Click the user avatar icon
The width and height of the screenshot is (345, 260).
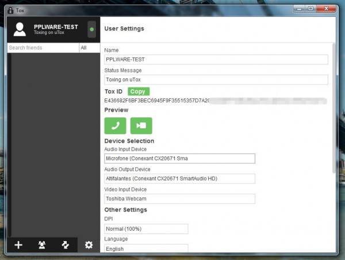pos(20,29)
